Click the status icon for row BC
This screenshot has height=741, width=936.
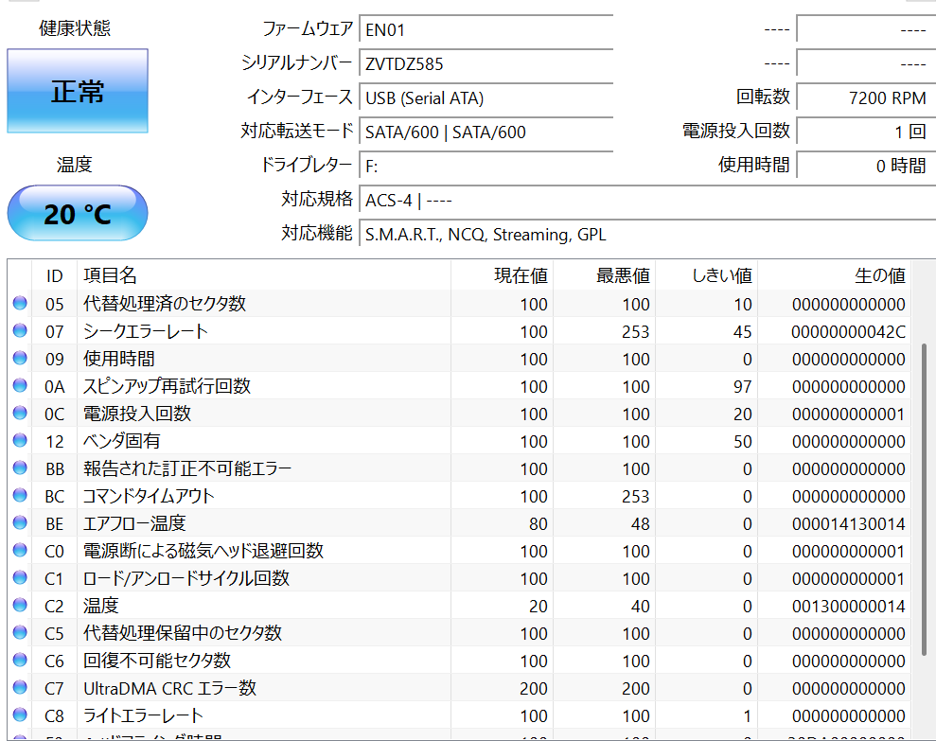[x=20, y=496]
